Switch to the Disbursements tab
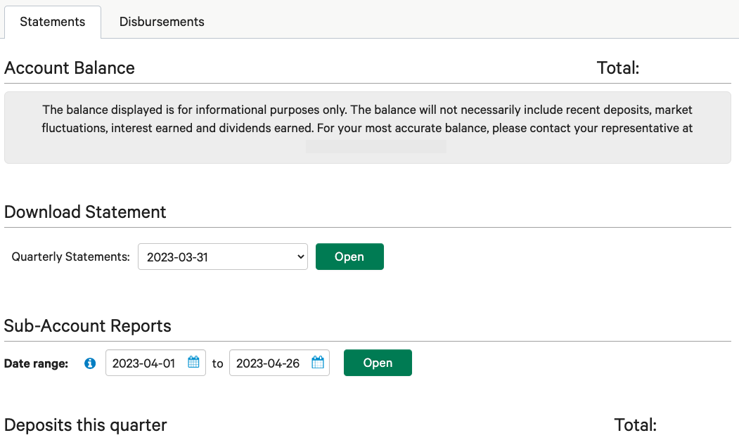 tap(162, 22)
